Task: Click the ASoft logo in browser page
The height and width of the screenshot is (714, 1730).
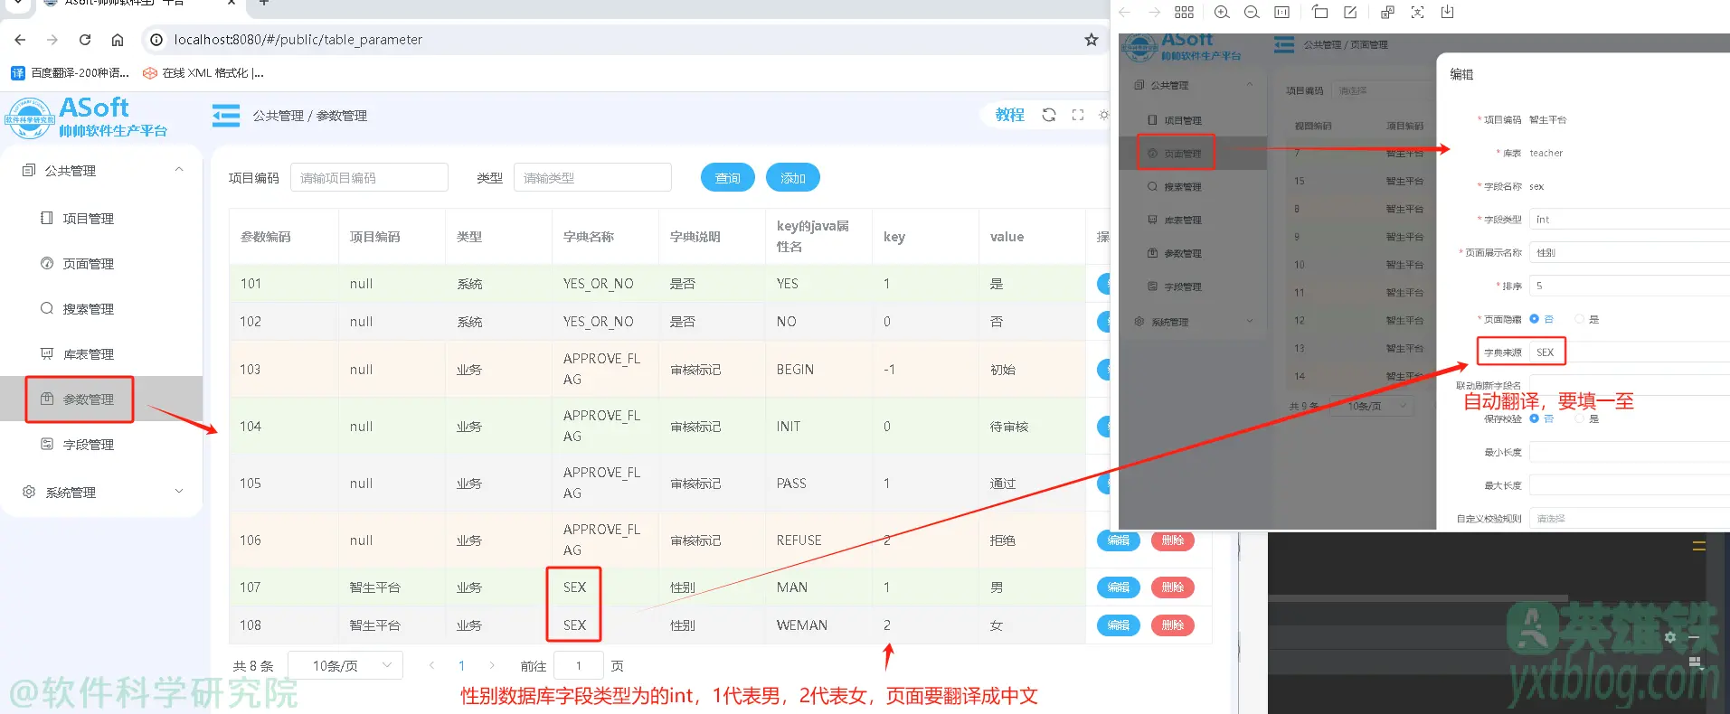Action: pyautogui.click(x=87, y=117)
